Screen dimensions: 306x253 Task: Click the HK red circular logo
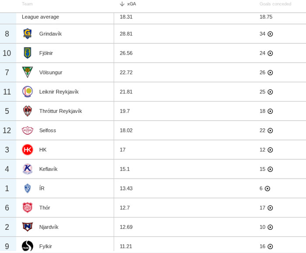[28, 150]
